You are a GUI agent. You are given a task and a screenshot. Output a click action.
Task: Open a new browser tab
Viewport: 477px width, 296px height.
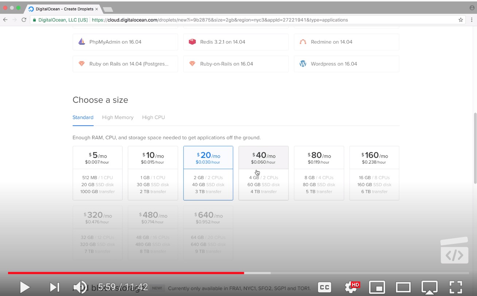click(x=108, y=9)
